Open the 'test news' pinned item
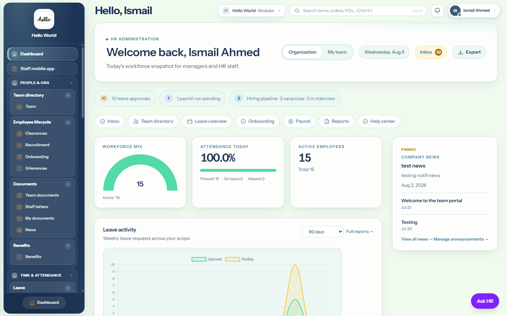Screen dimensions: 507x316 point(413,166)
